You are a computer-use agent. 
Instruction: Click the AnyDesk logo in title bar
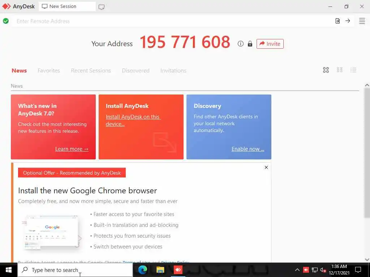click(x=7, y=6)
